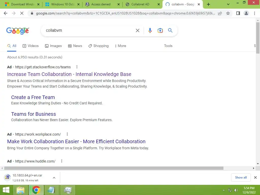Click the forward navigation arrow
This screenshot has height=195, width=260.
tap(14, 13)
